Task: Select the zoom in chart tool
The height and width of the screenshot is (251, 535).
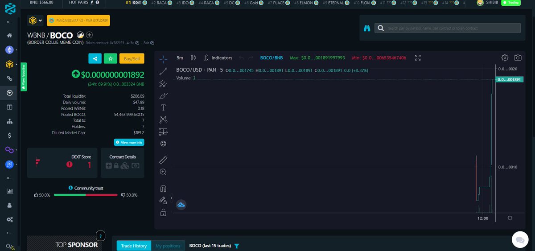Action: tap(163, 172)
